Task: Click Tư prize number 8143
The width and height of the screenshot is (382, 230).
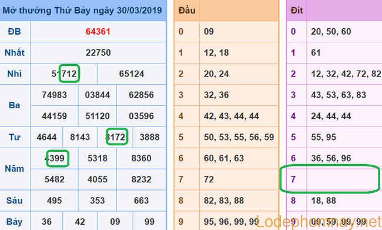Action: [x=80, y=137]
